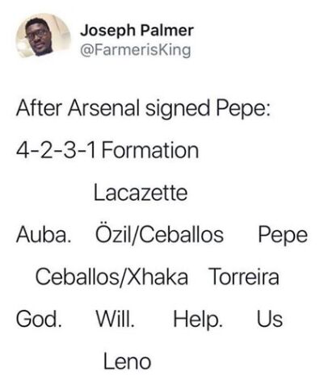Screen dimensions: 320x381
Task: Click the word 'Us'
Action: (x=270, y=319)
